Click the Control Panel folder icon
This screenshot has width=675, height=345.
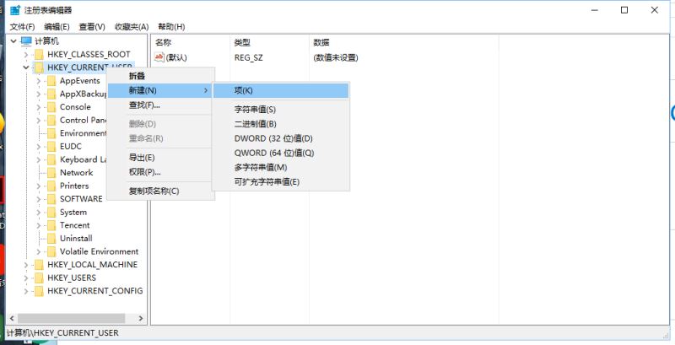51,120
